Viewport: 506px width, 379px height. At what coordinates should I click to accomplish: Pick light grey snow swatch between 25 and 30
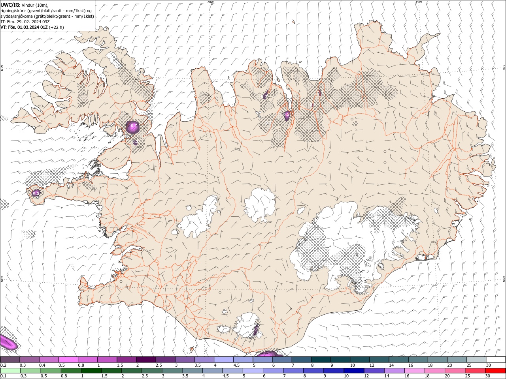click(476, 359)
